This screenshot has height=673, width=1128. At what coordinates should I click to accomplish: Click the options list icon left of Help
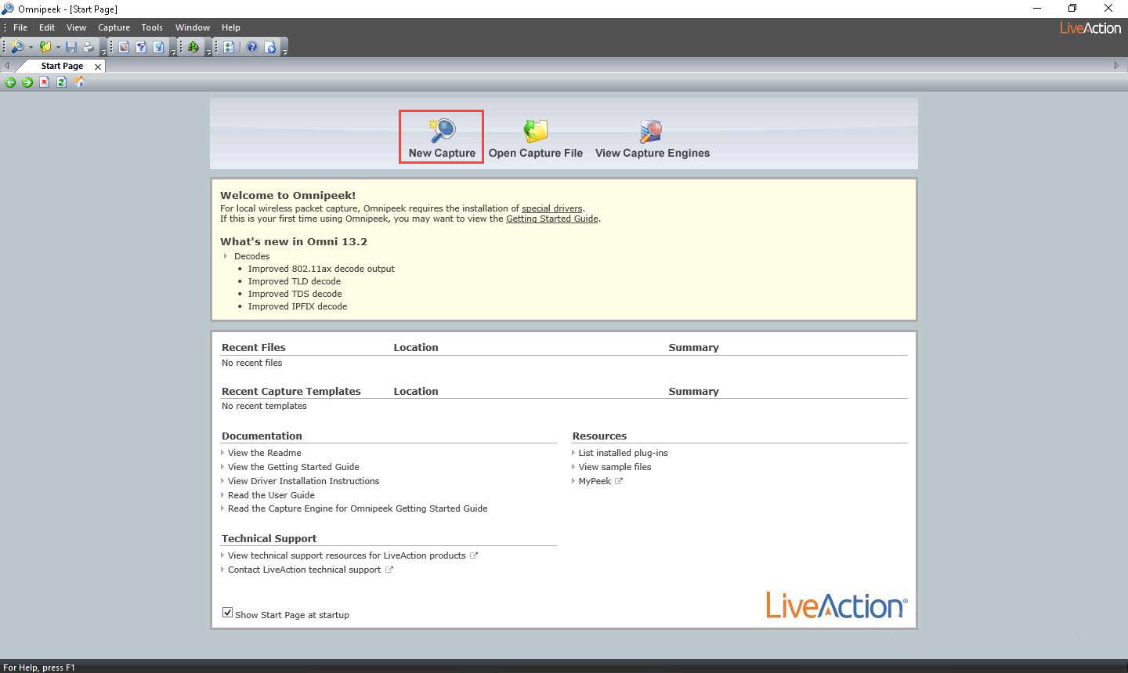tap(229, 47)
